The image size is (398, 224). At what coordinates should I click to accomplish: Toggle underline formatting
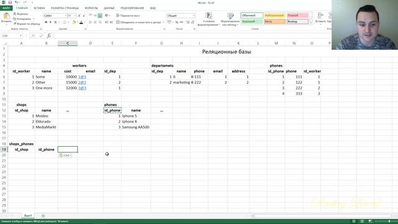click(55, 22)
